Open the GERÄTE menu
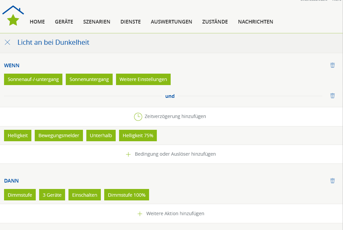 point(64,22)
